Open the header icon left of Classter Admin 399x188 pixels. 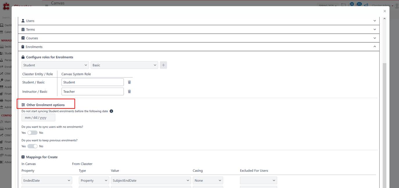tap(366, 5)
